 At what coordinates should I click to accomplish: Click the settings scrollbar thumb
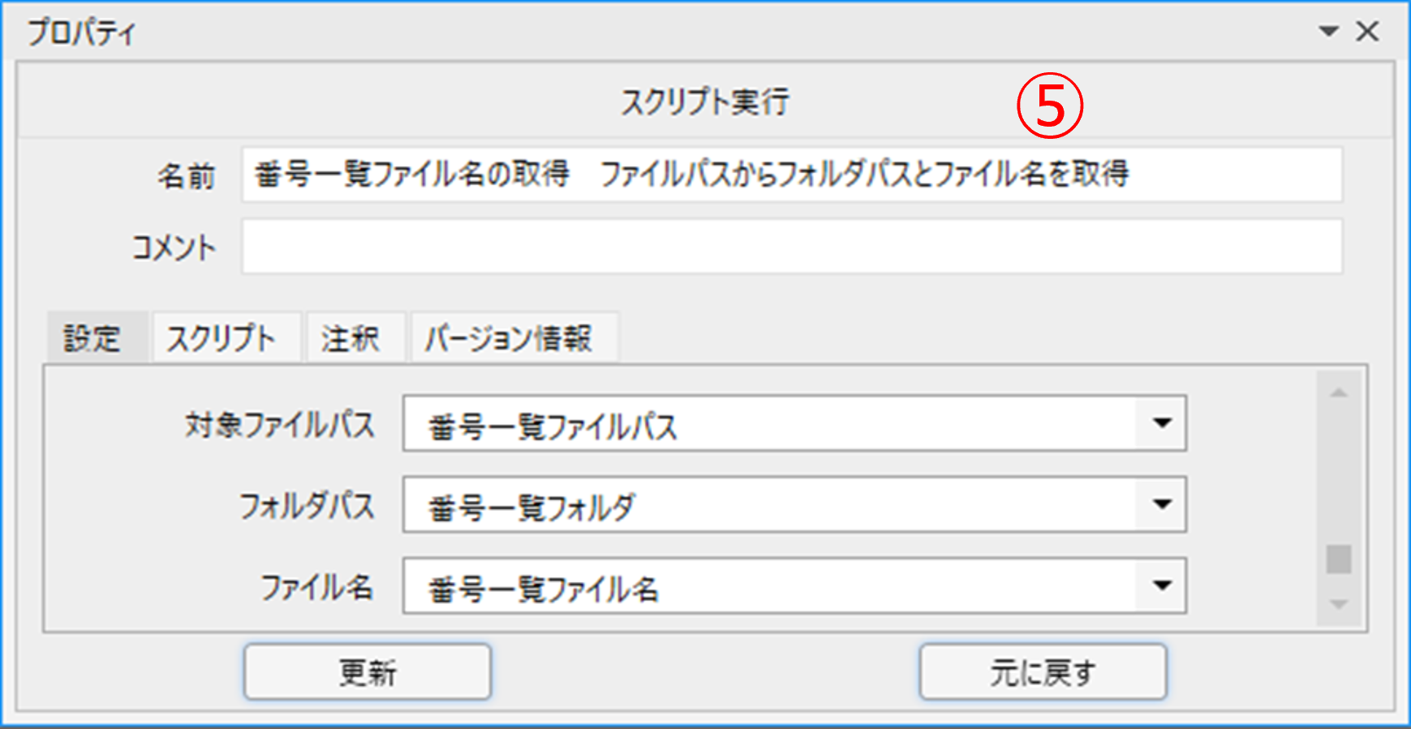tap(1339, 559)
